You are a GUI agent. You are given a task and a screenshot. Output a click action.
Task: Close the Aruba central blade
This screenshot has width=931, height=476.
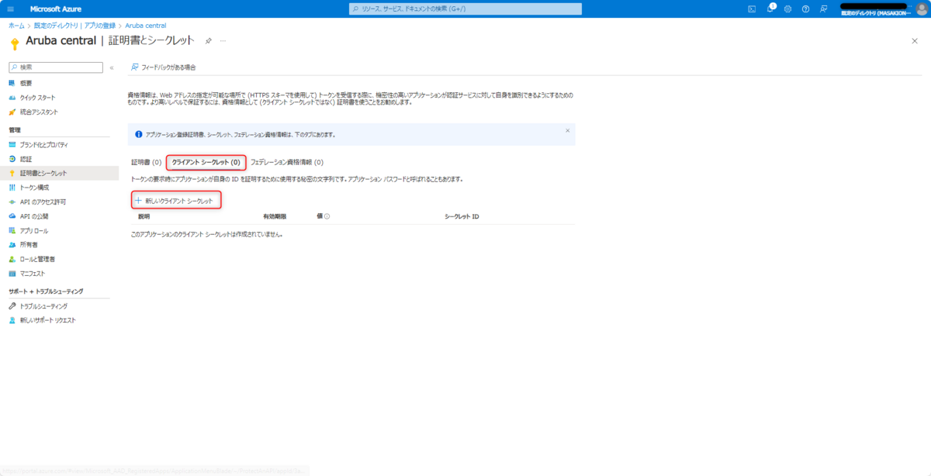(915, 40)
